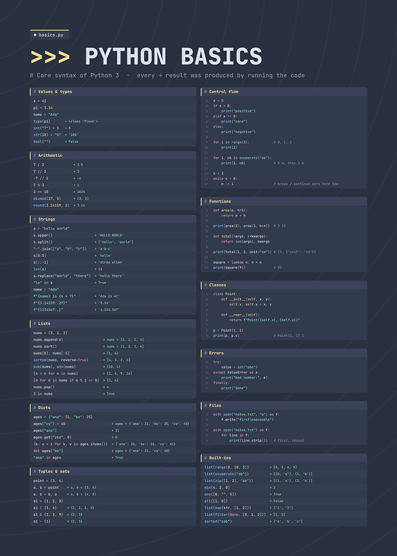Click the result 'dlrow olleh'

pos(111,263)
